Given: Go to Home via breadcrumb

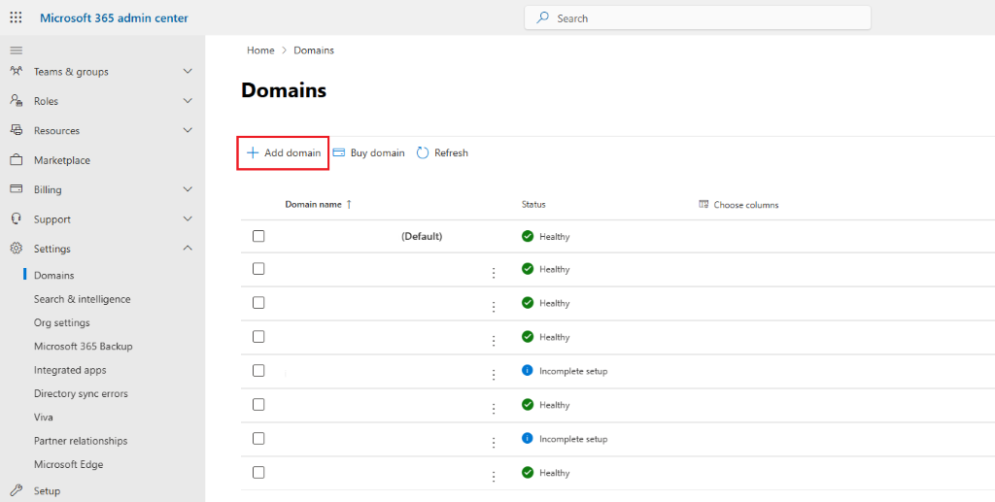Looking at the screenshot, I should pyautogui.click(x=260, y=50).
